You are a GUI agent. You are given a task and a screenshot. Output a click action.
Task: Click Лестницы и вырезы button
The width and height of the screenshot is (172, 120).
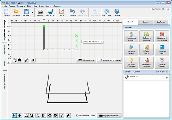pyautogui.click(x=147, y=63)
